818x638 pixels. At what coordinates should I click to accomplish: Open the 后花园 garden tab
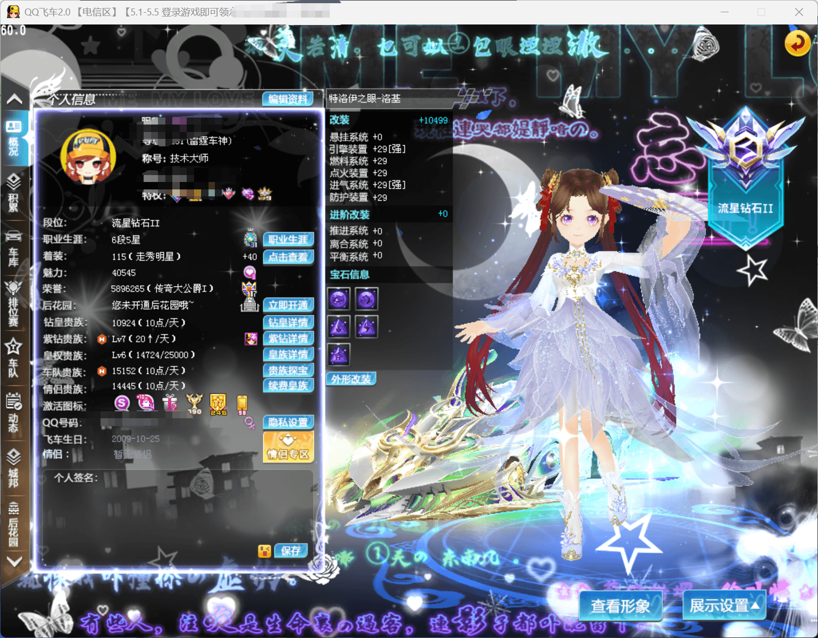point(14,524)
